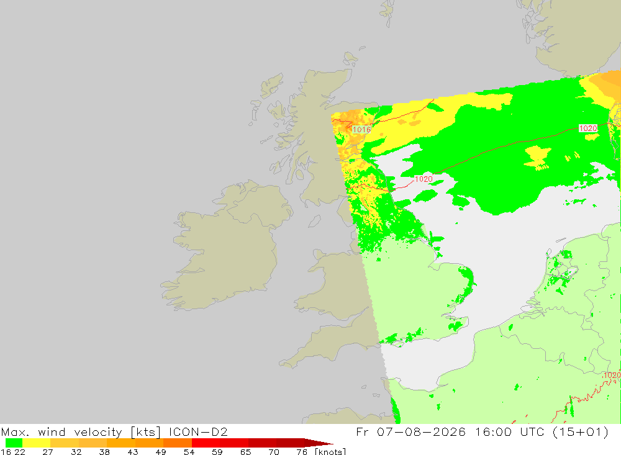Screen dimensions: 621x455
Task: Click the orange 38–43 knots legend swatch
Action: click(121, 443)
